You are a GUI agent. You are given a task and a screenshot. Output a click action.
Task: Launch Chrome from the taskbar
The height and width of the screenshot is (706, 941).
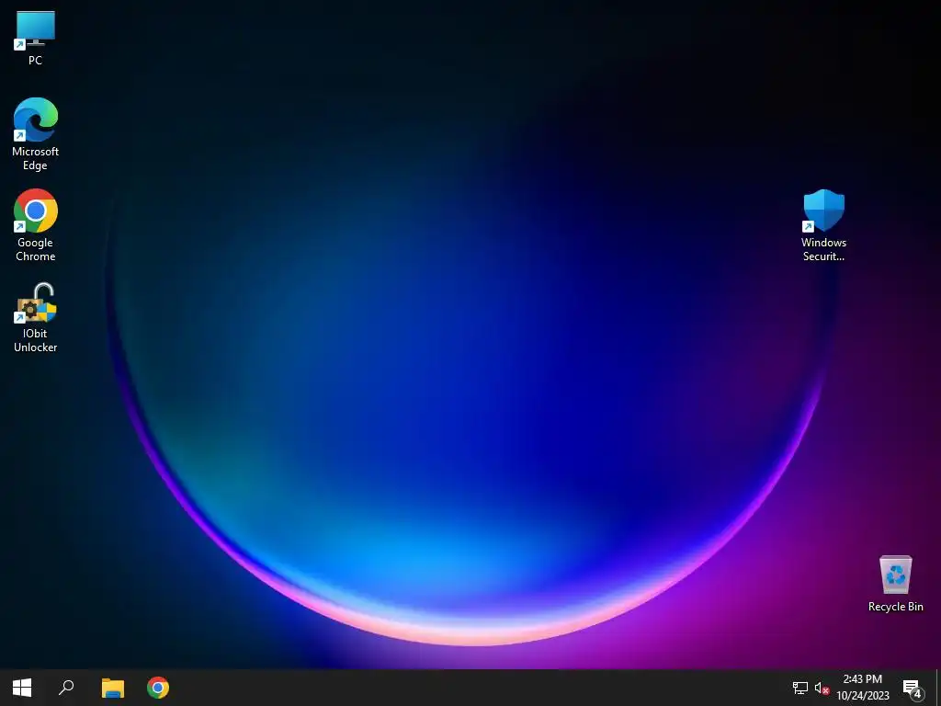pyautogui.click(x=158, y=688)
